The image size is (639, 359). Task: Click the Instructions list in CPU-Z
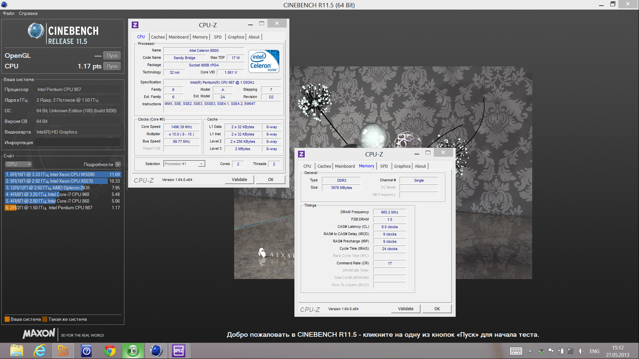(x=222, y=108)
